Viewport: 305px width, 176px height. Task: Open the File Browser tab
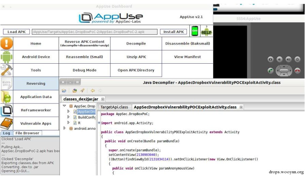(x=27, y=133)
